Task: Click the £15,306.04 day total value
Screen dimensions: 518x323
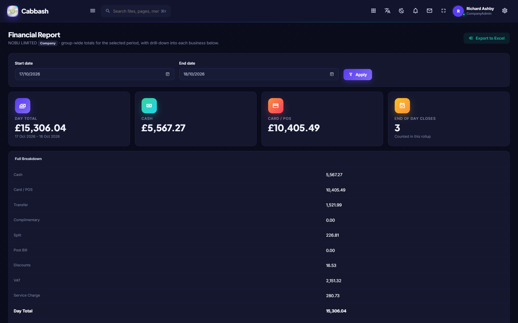Action: (x=40, y=128)
